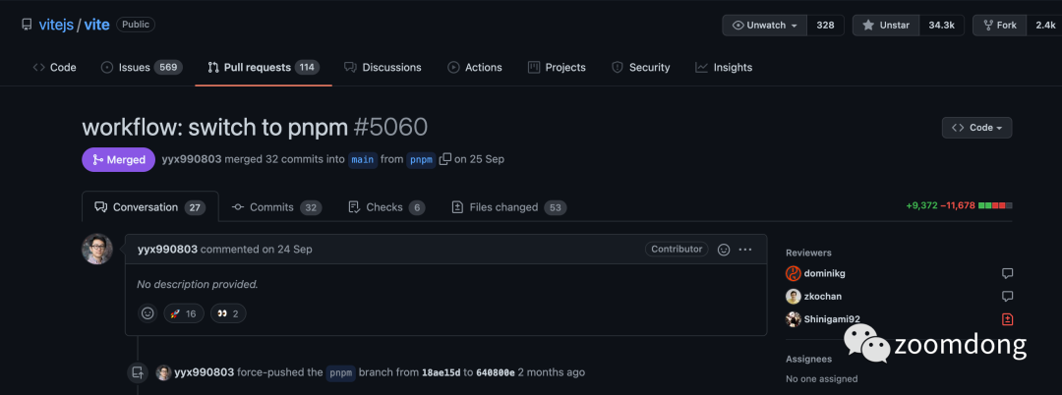Click the pnpm head branch label
1062x395 pixels.
(x=421, y=159)
